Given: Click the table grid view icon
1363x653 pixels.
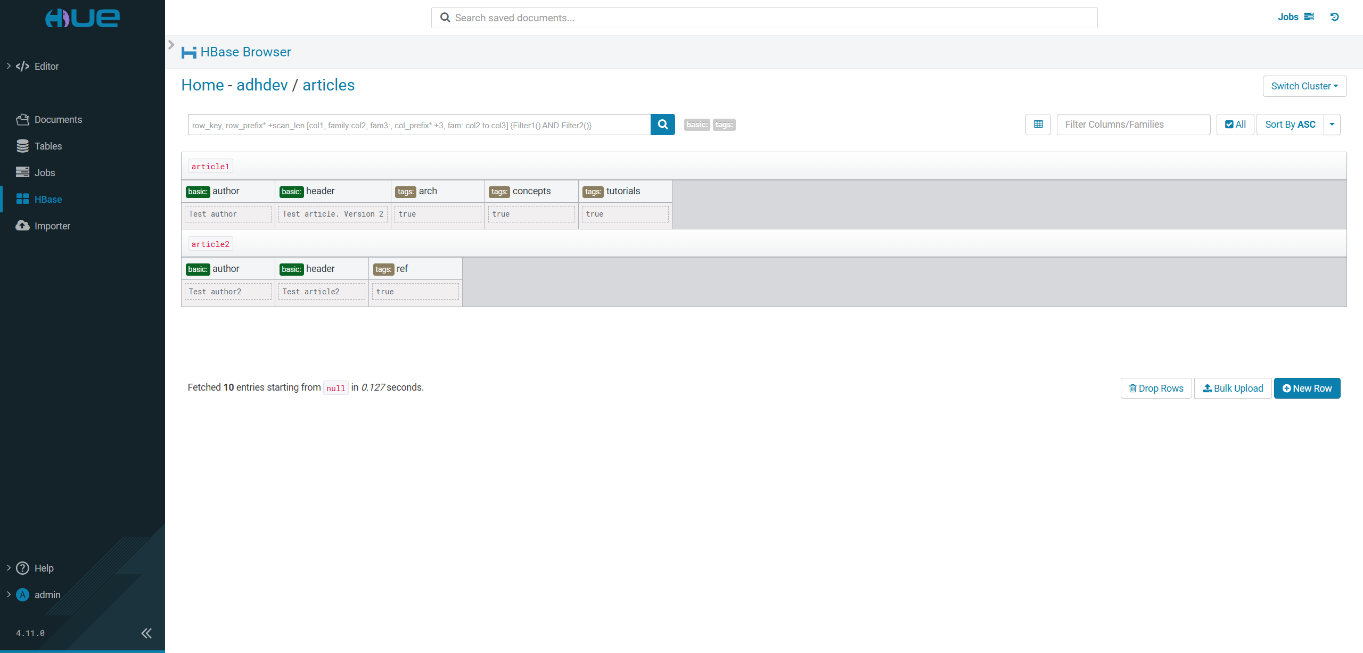Looking at the screenshot, I should [x=1038, y=124].
